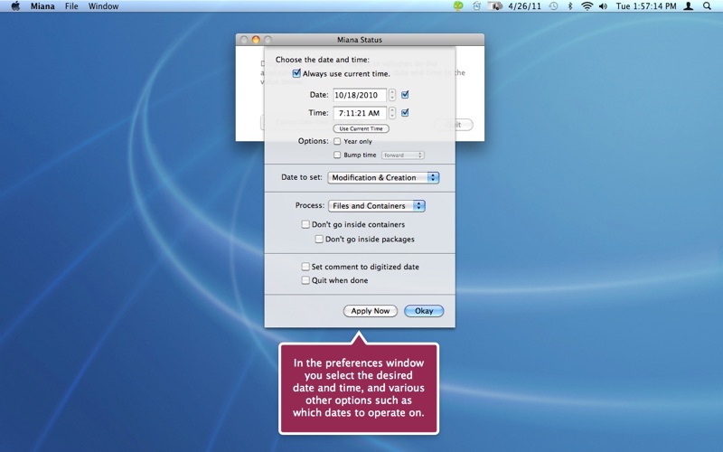723x452 pixels.
Task: Uncheck the checkbox next to Date field
Action: coord(405,95)
